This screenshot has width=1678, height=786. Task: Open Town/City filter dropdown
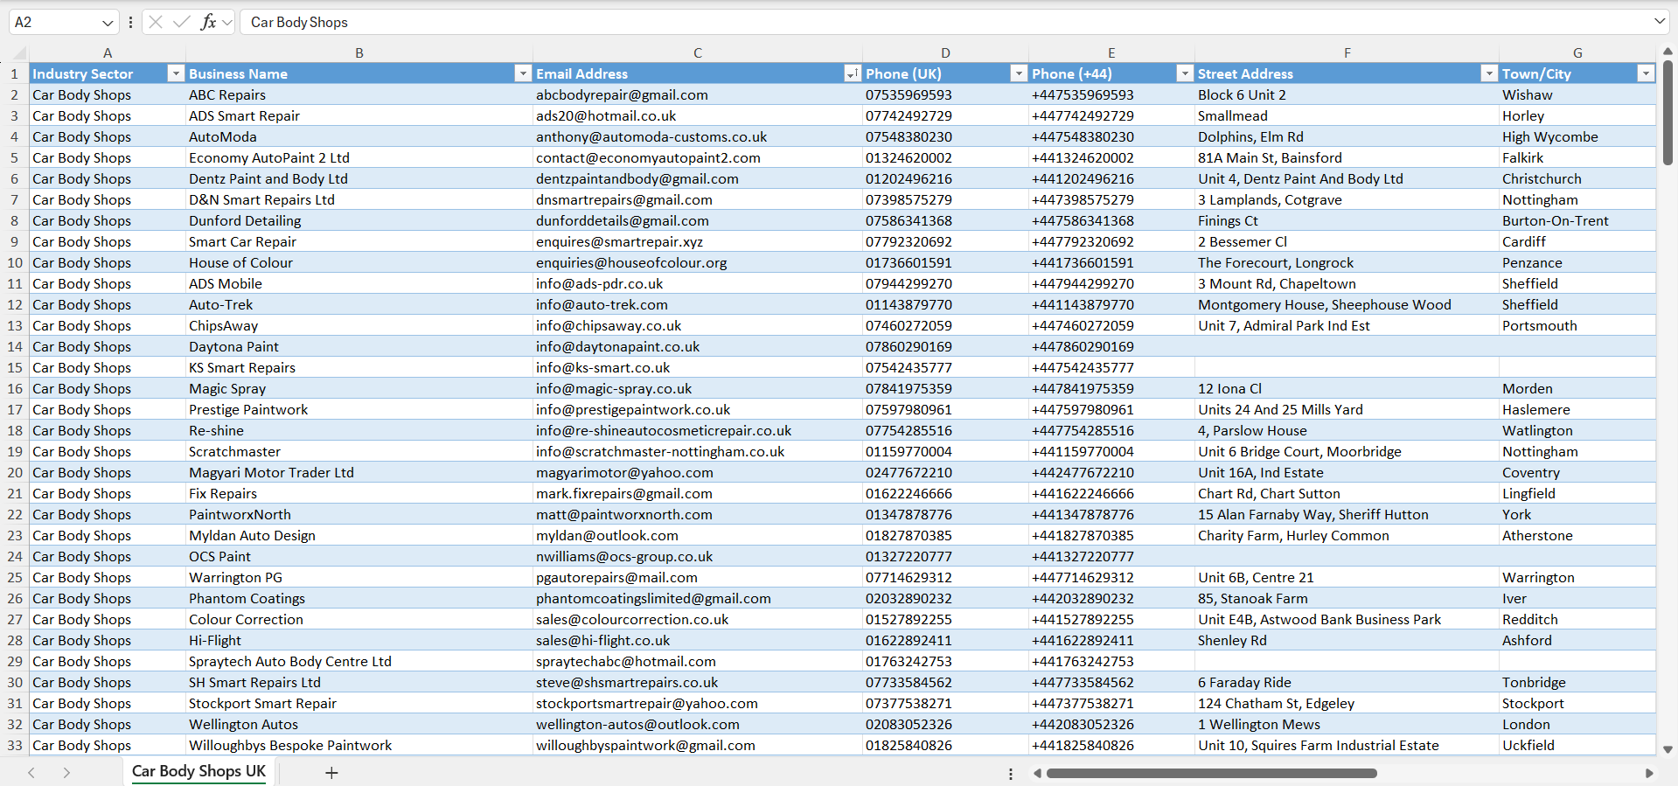pos(1646,73)
